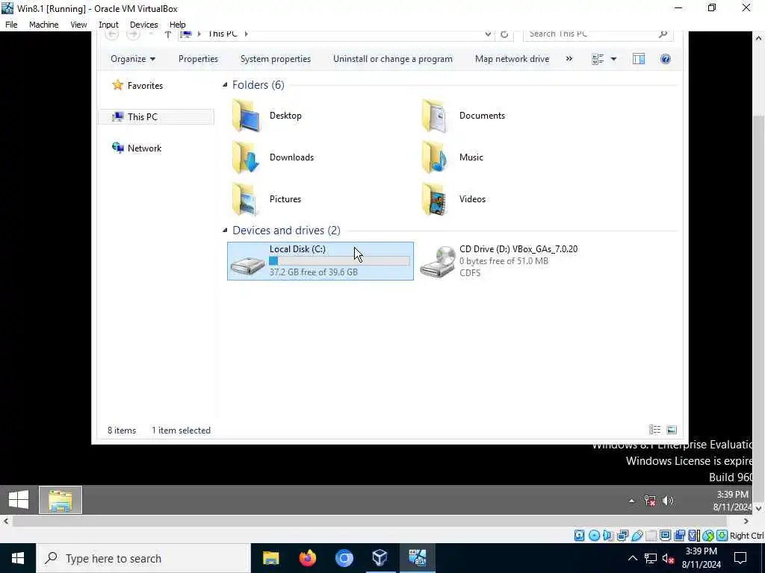765x573 pixels.
Task: Select the CD Drive (D:) VBox_GAs icon
Action: (438, 262)
